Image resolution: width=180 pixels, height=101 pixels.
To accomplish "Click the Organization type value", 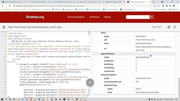I will point(141,36).
